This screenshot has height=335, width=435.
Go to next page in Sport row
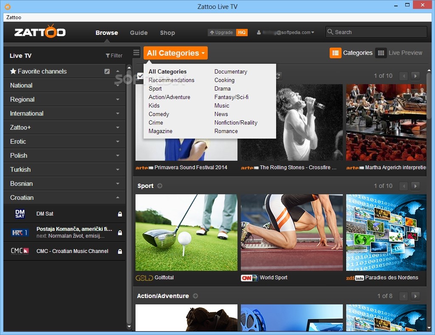(415, 186)
